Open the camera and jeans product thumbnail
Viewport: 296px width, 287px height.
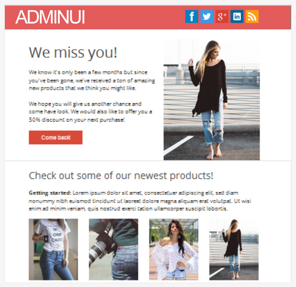pyautogui.click(x=113, y=249)
